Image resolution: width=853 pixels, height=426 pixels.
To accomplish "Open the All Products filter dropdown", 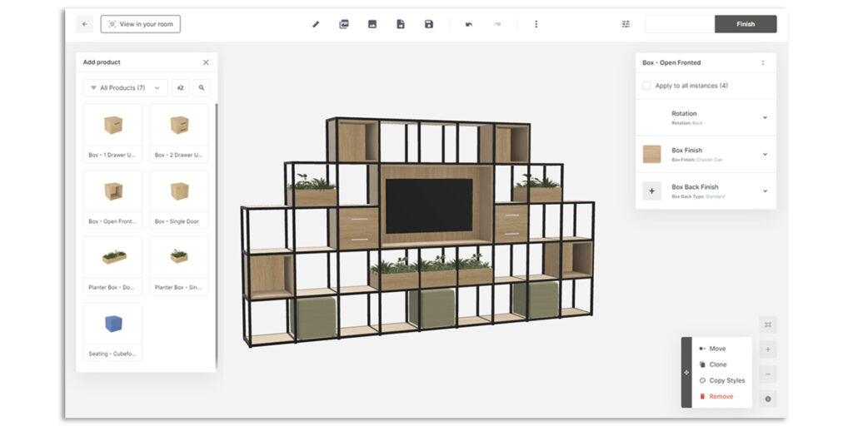I will point(125,87).
